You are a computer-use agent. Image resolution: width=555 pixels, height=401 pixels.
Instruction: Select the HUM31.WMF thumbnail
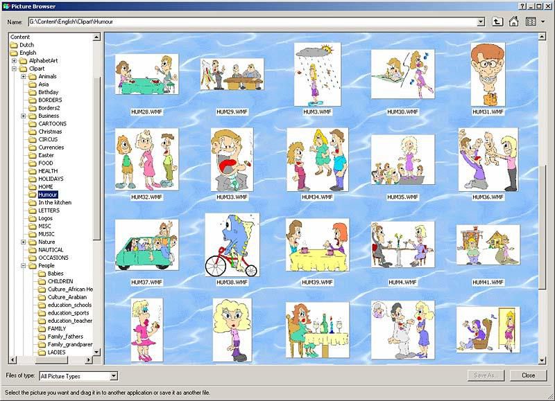click(x=487, y=73)
